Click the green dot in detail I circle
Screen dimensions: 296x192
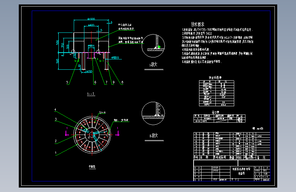coord(159,47)
